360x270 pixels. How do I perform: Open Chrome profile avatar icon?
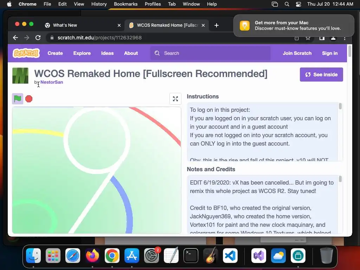coord(333,38)
